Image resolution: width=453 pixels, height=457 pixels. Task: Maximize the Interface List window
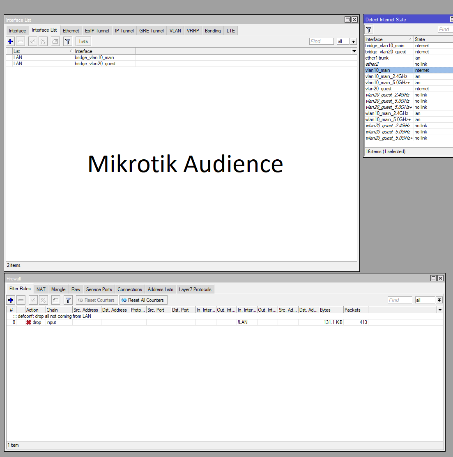coord(347,20)
